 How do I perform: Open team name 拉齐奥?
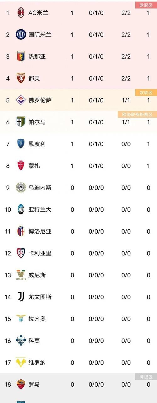pos(37,319)
